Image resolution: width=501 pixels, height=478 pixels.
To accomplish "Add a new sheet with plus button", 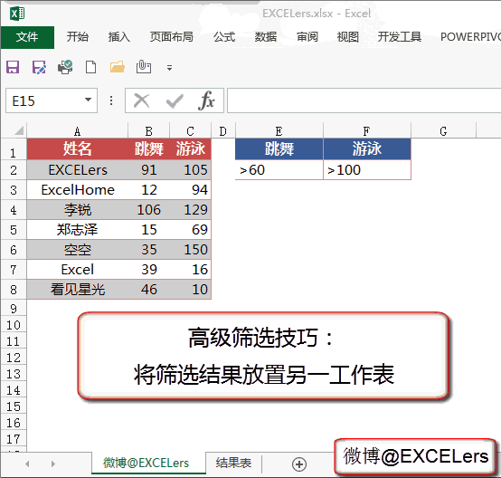I will pyautogui.click(x=299, y=464).
